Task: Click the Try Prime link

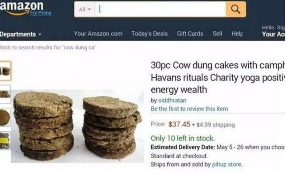Action: tap(40, 13)
